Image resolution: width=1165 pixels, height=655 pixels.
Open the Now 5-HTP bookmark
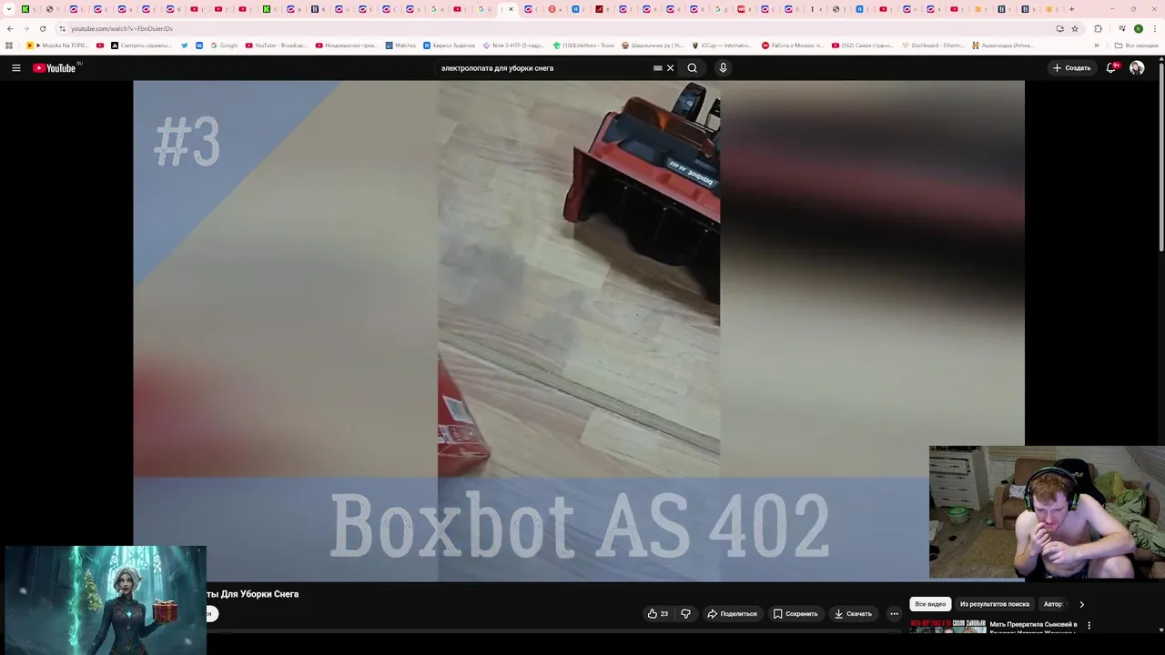(x=513, y=45)
